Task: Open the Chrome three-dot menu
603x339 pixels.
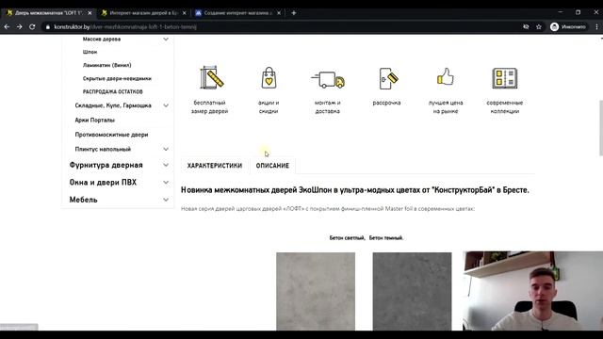Action: [x=596, y=27]
